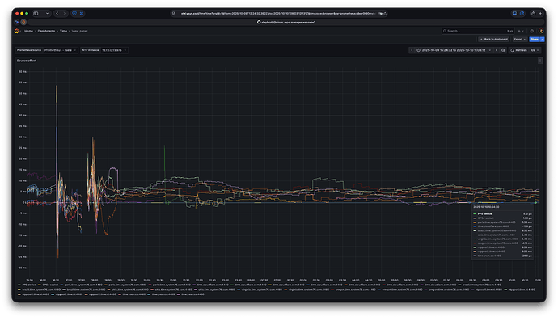Open the blue shield extension icon
This screenshot has height=317, width=558.
pyautogui.click(x=74, y=14)
